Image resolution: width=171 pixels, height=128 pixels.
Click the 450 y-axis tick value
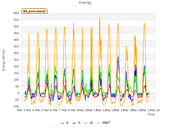tap(16, 33)
